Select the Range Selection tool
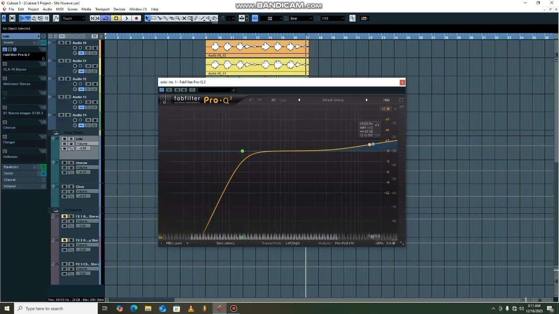This screenshot has width=559, height=314. point(154,18)
